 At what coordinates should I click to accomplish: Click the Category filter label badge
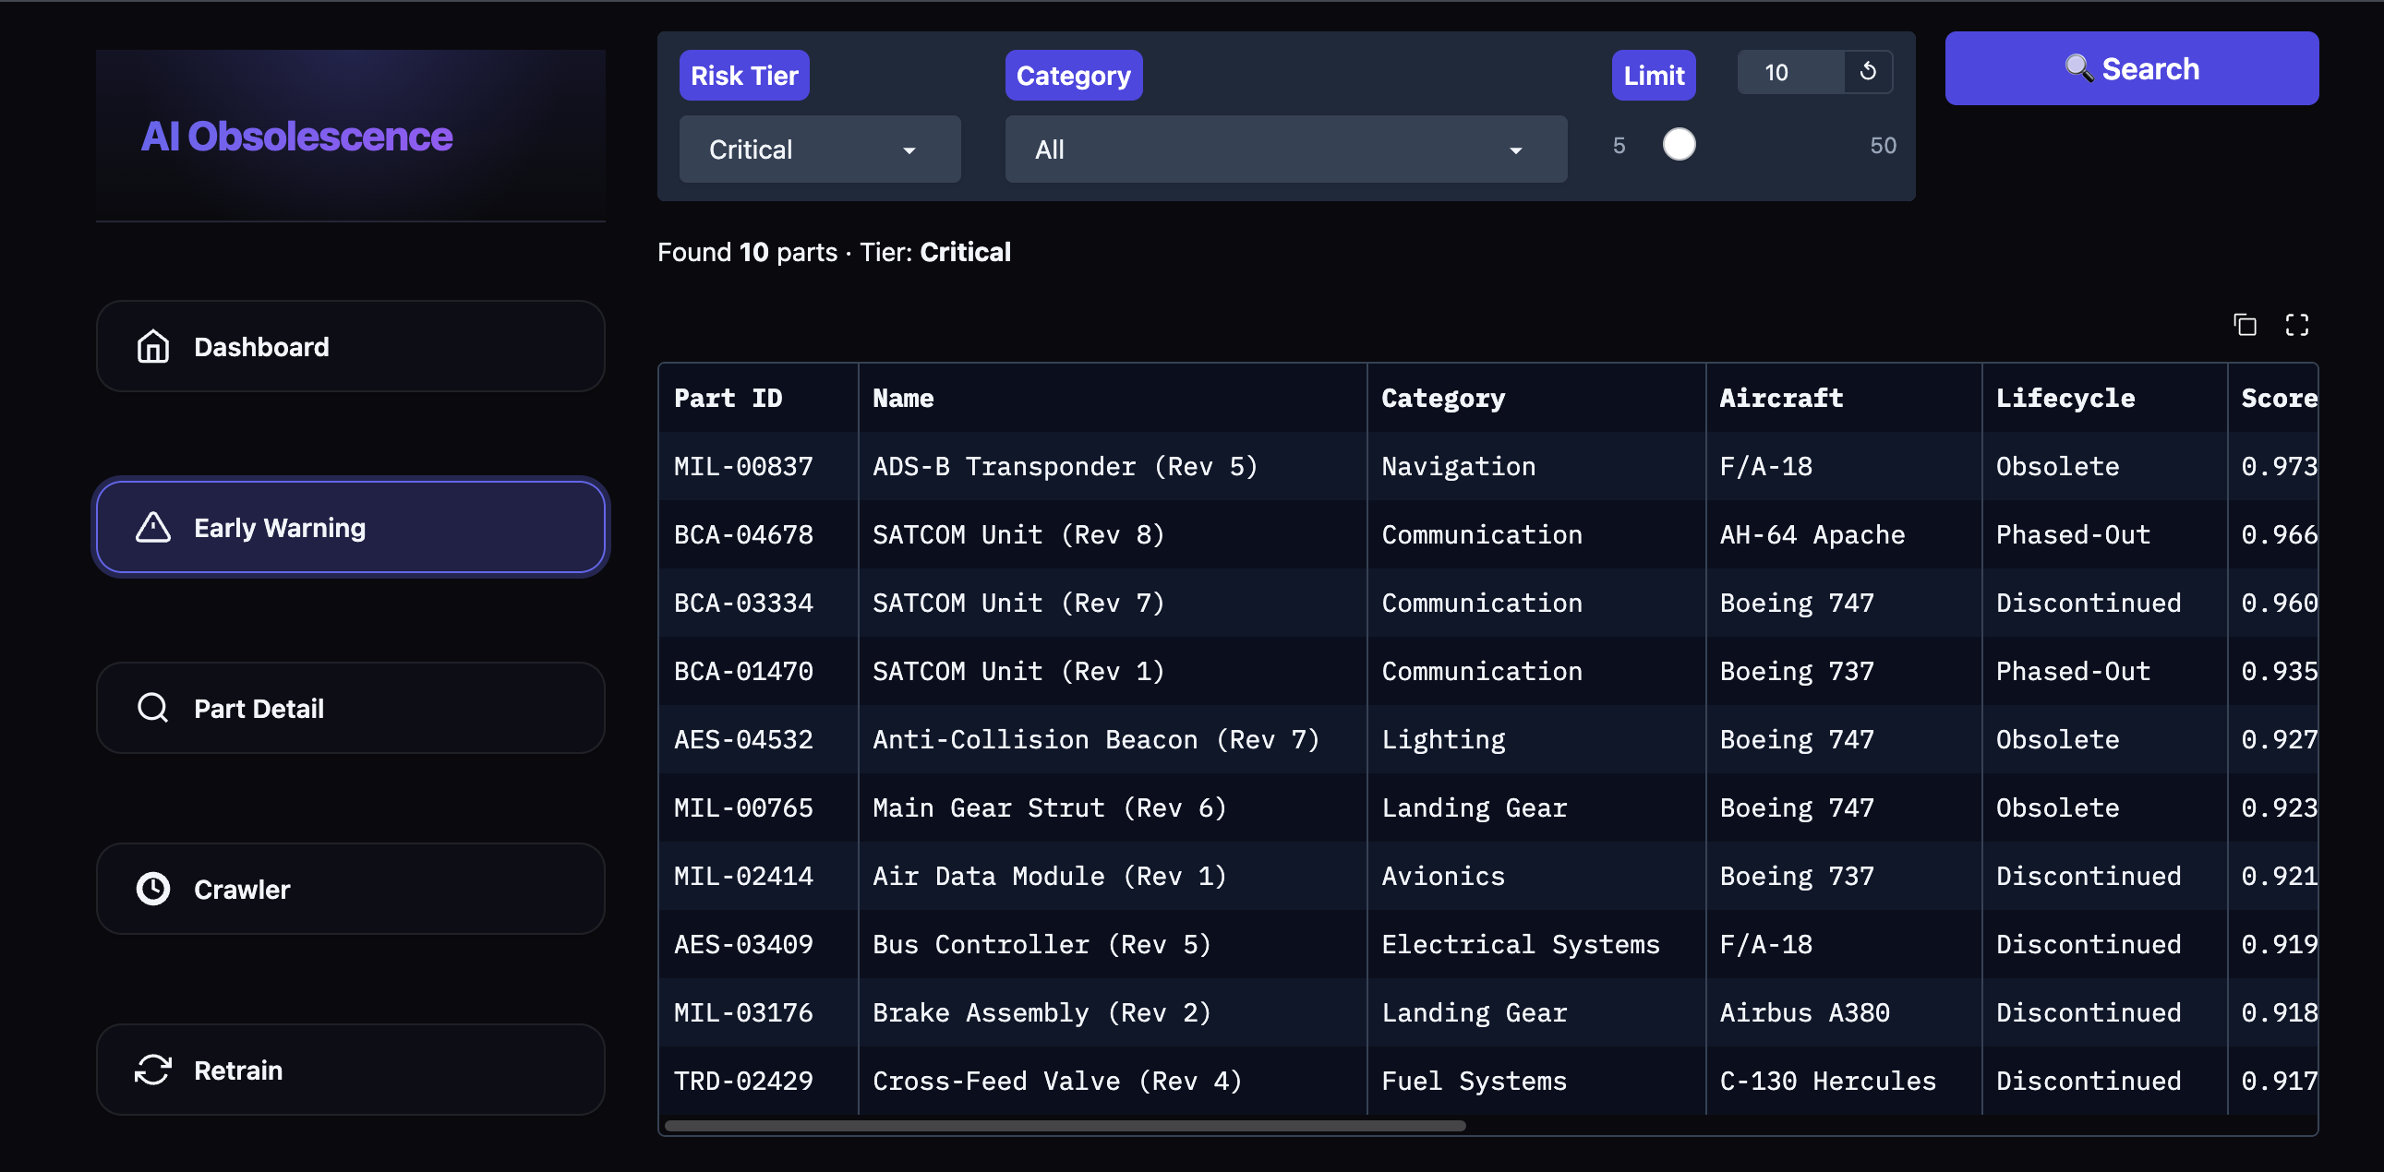(1074, 75)
